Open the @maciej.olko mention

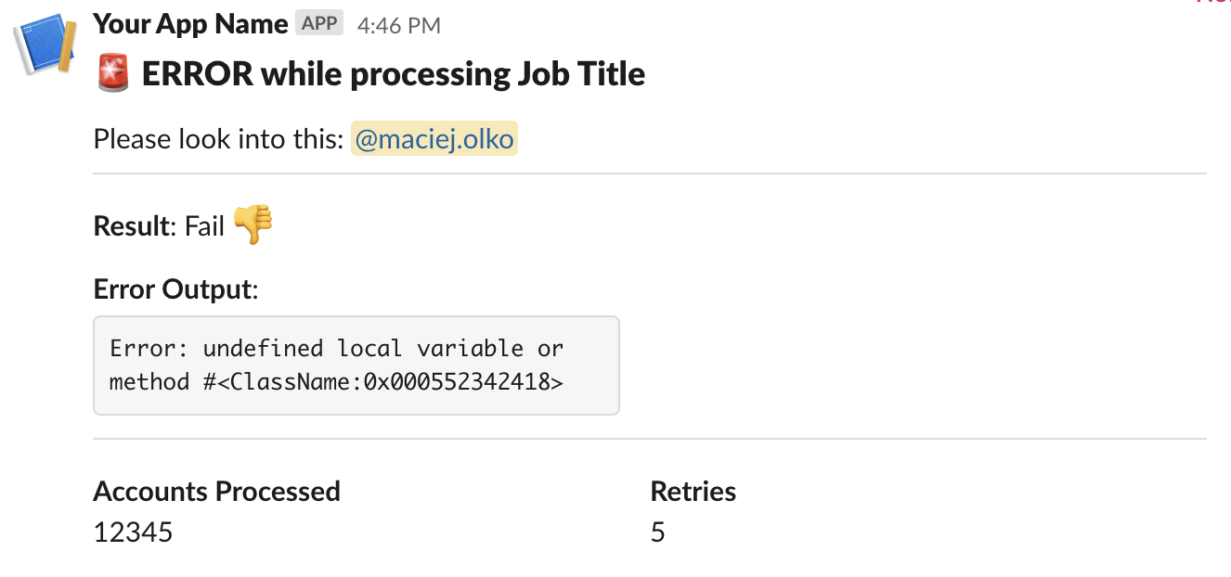click(434, 140)
